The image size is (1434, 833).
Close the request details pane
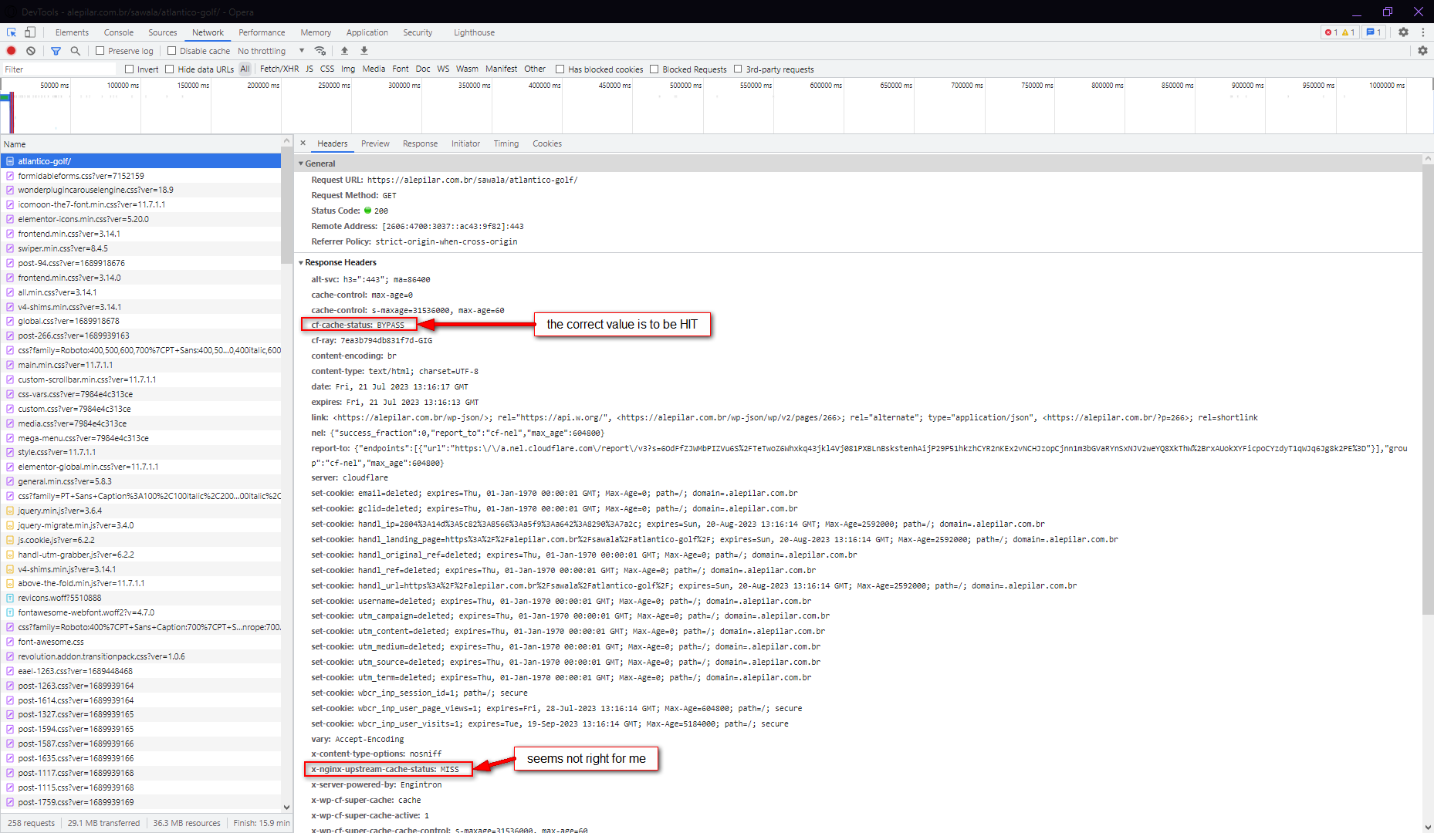[x=303, y=143]
